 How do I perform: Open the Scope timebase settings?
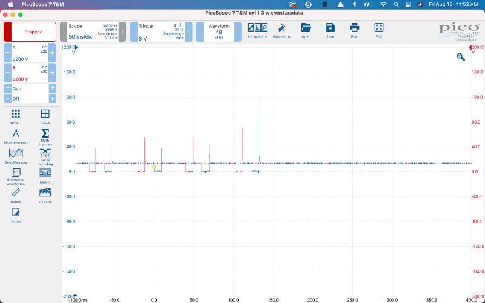(x=92, y=32)
